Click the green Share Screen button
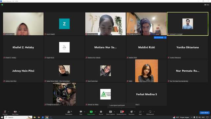This screenshot has height=119, width=211. tap(91, 112)
